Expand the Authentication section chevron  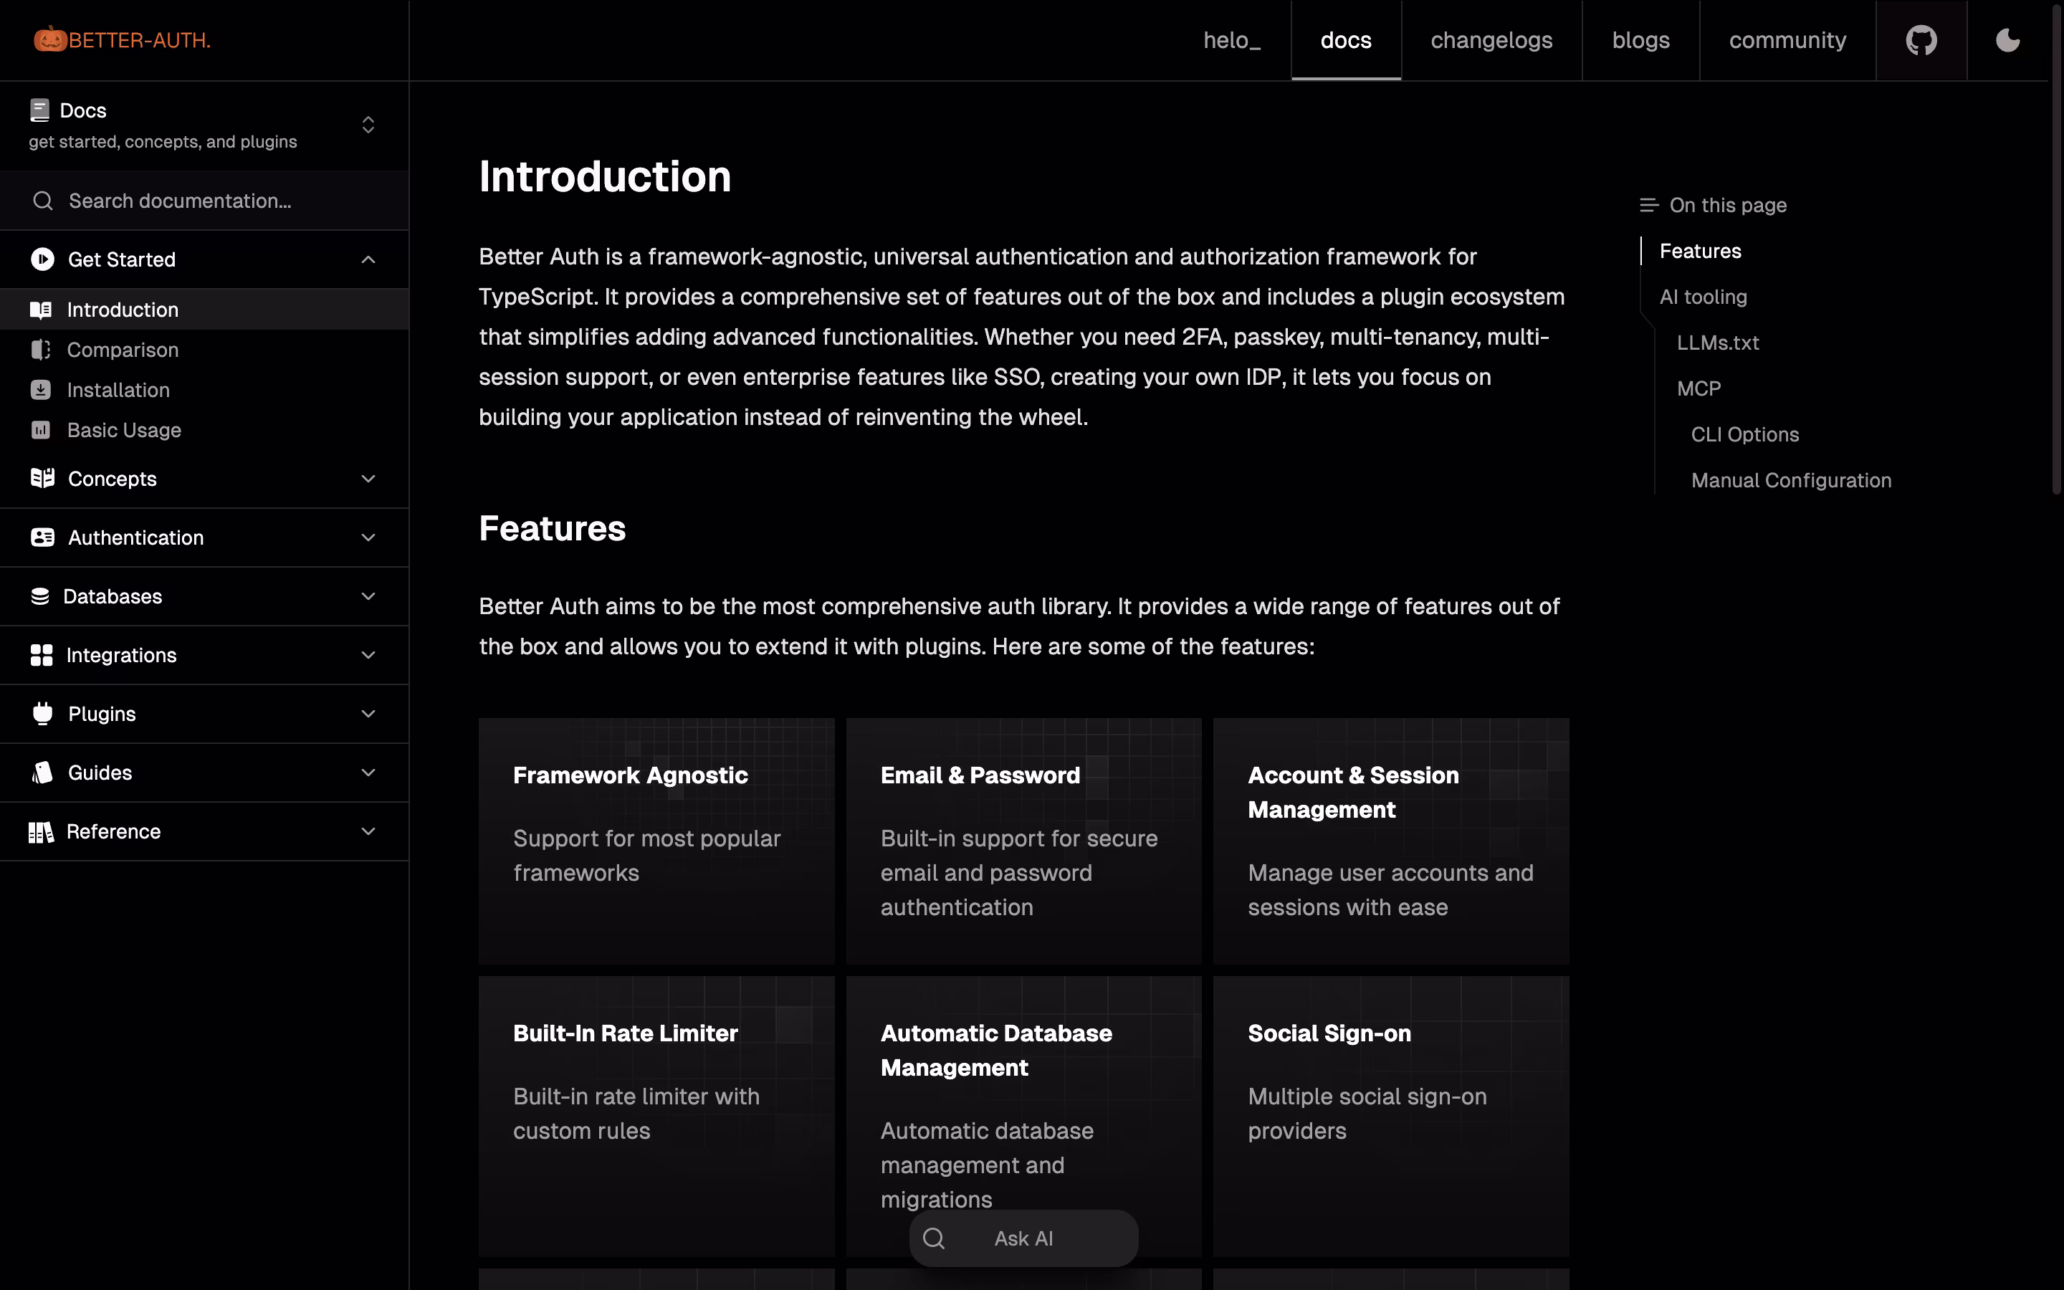[368, 537]
